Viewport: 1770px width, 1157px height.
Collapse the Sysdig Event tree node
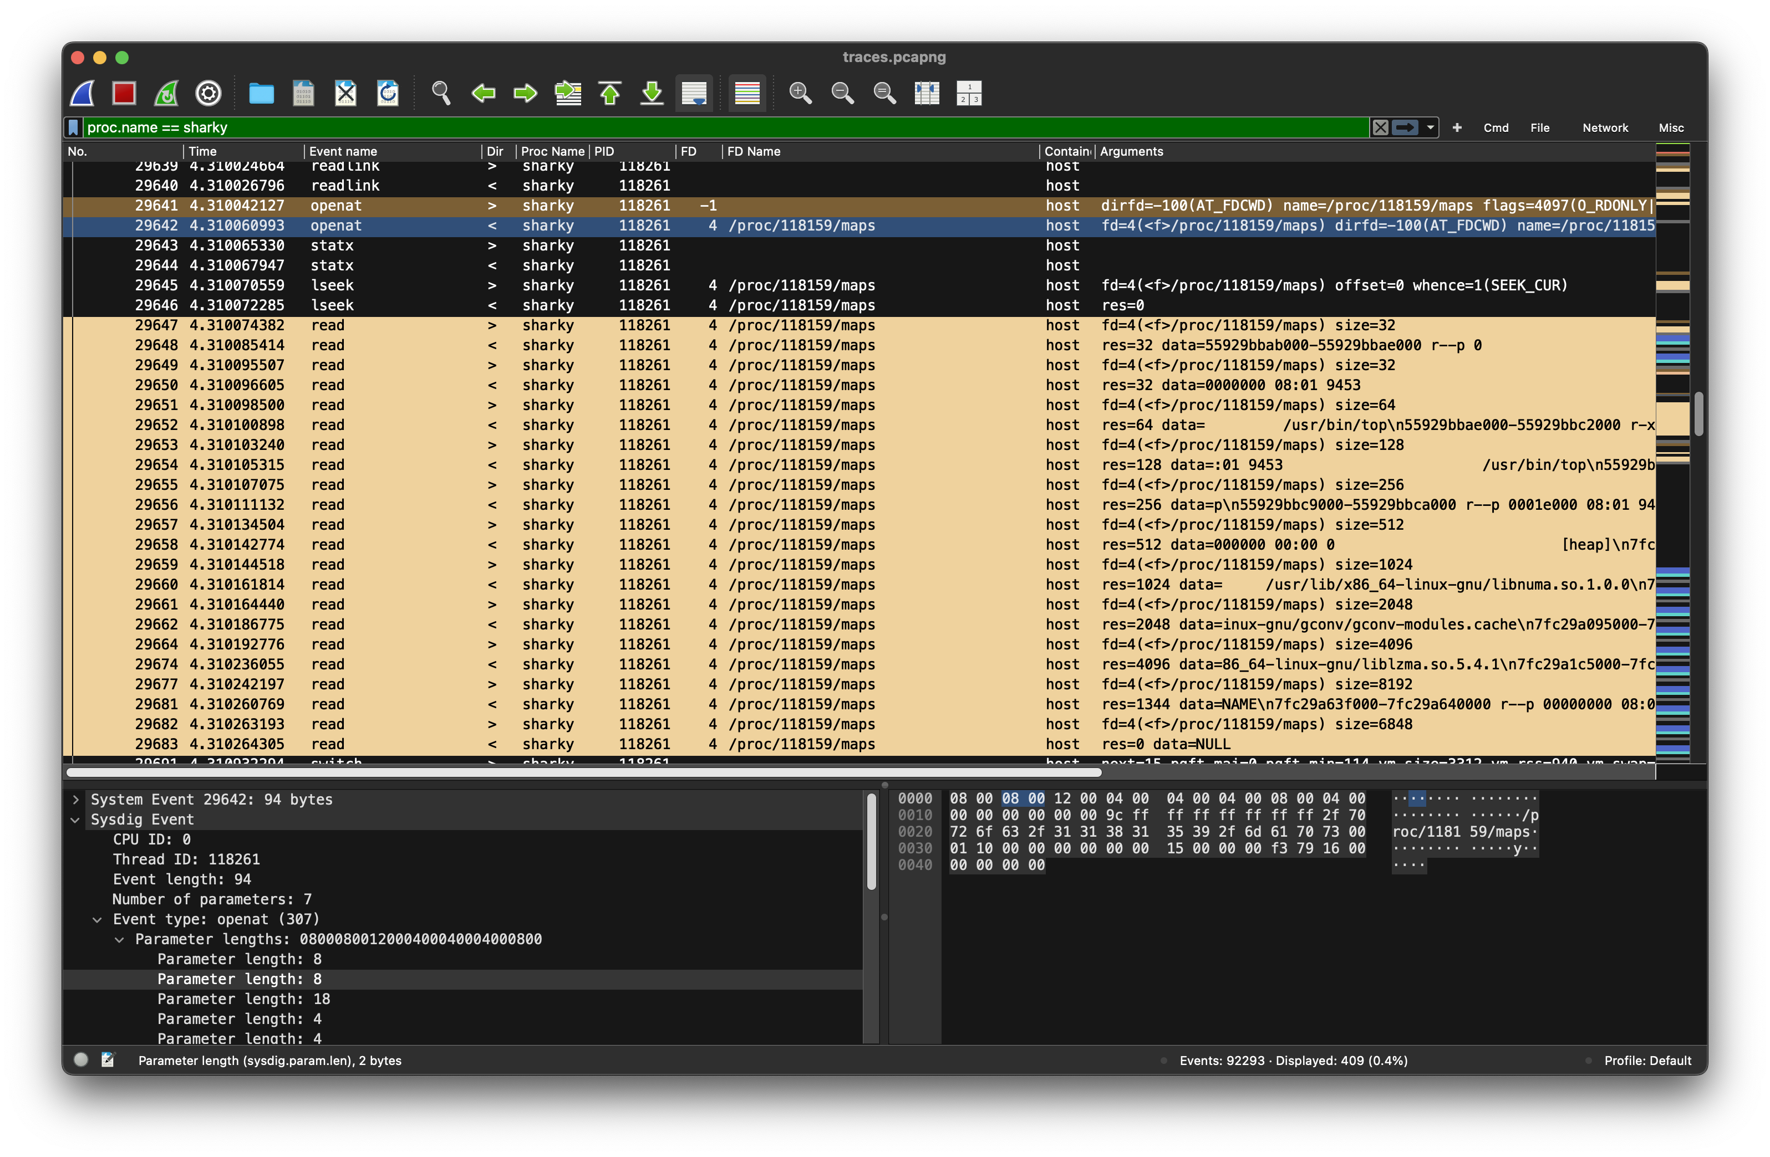coord(75,820)
